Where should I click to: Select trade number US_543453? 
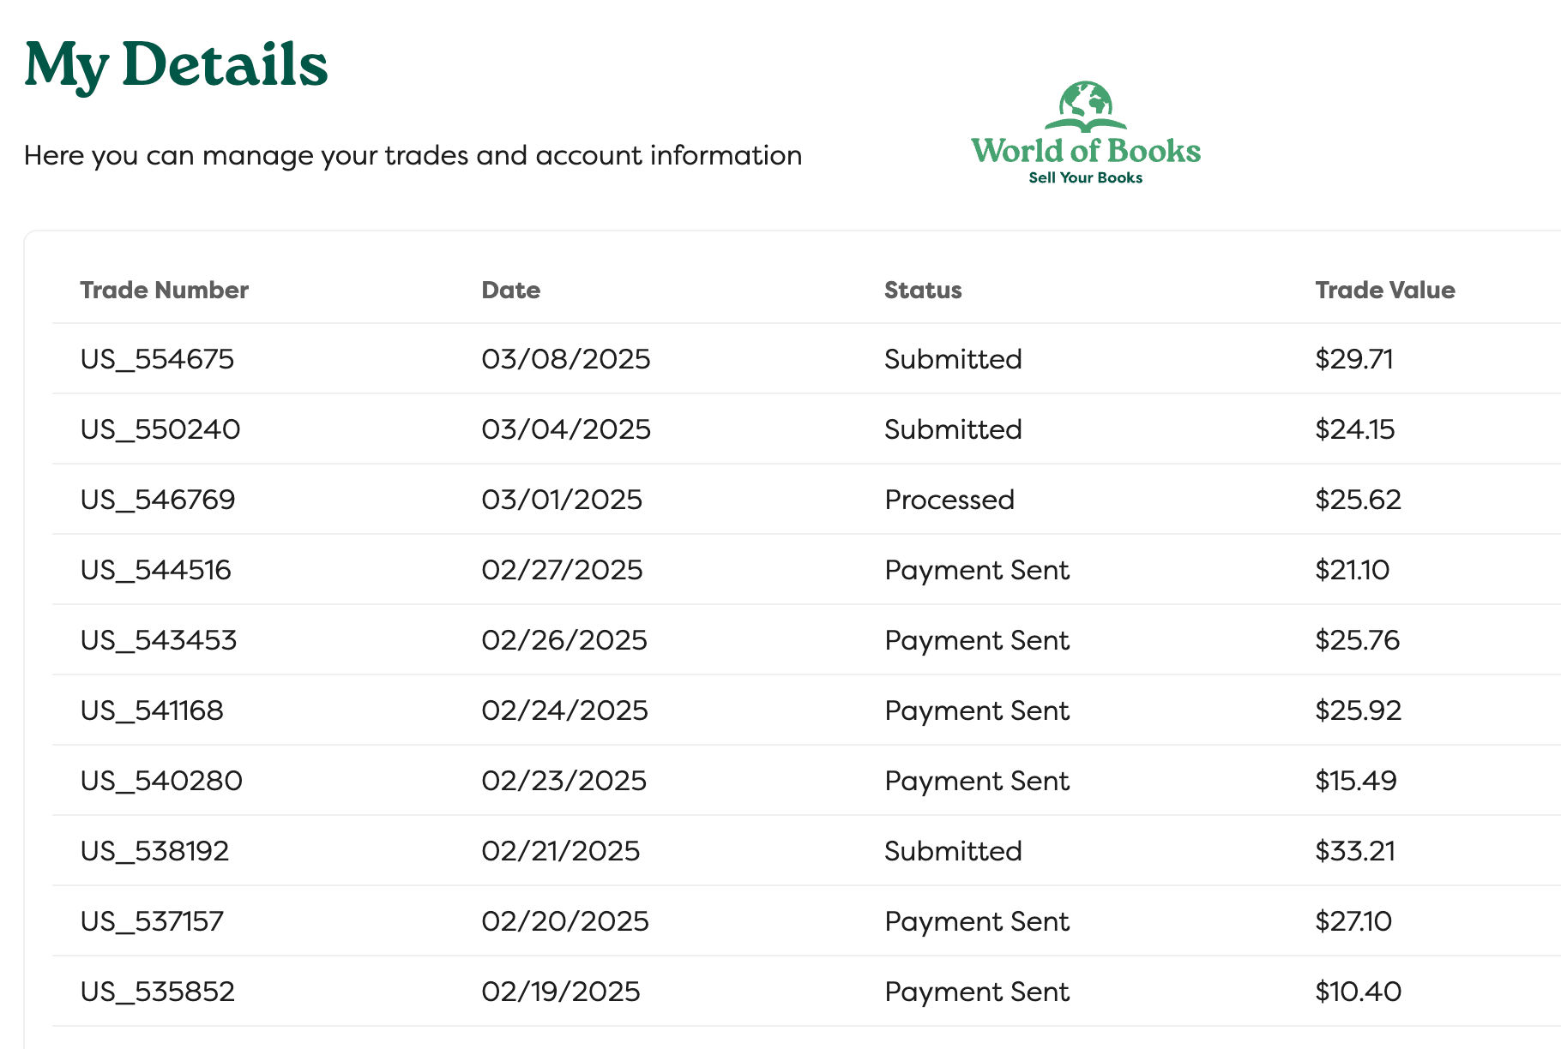click(x=158, y=640)
